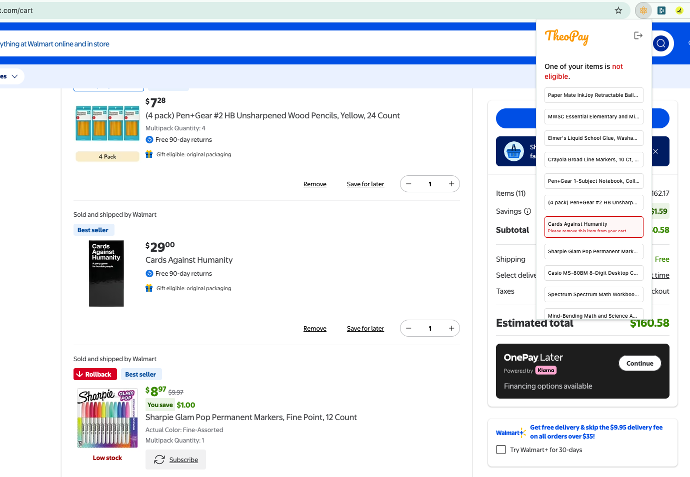This screenshot has height=477, width=690.
Task: Select Crayola Broad Line Markers in TheoPay
Action: coord(594,159)
